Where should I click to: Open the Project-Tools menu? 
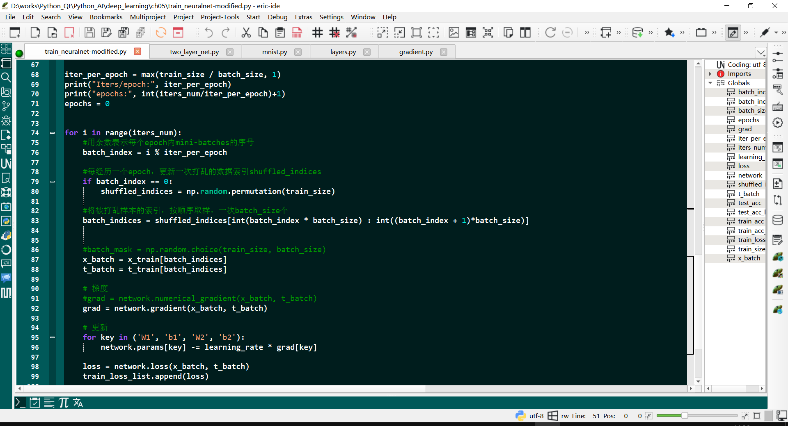[x=220, y=17]
